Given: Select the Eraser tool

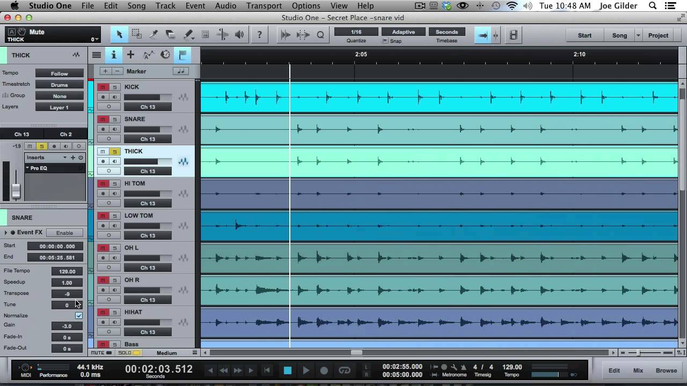Looking at the screenshot, I should [x=171, y=35].
